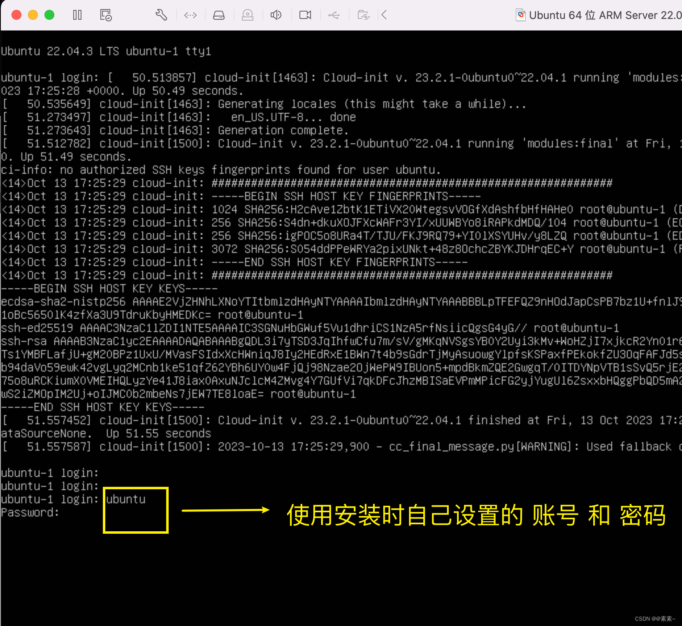Screen dimensions: 682x626
Task: Open virtual machine settings with the wrench icon
Action: (x=161, y=15)
